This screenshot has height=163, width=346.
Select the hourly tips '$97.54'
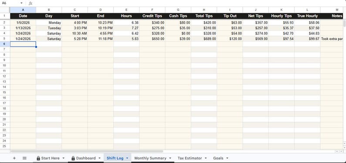tap(282, 39)
